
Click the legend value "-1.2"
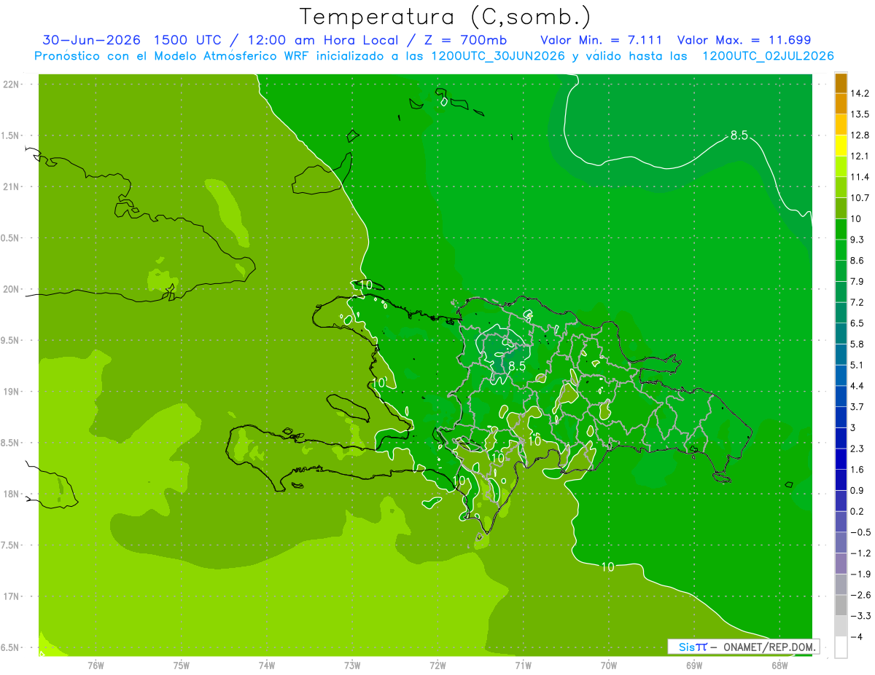click(x=860, y=553)
